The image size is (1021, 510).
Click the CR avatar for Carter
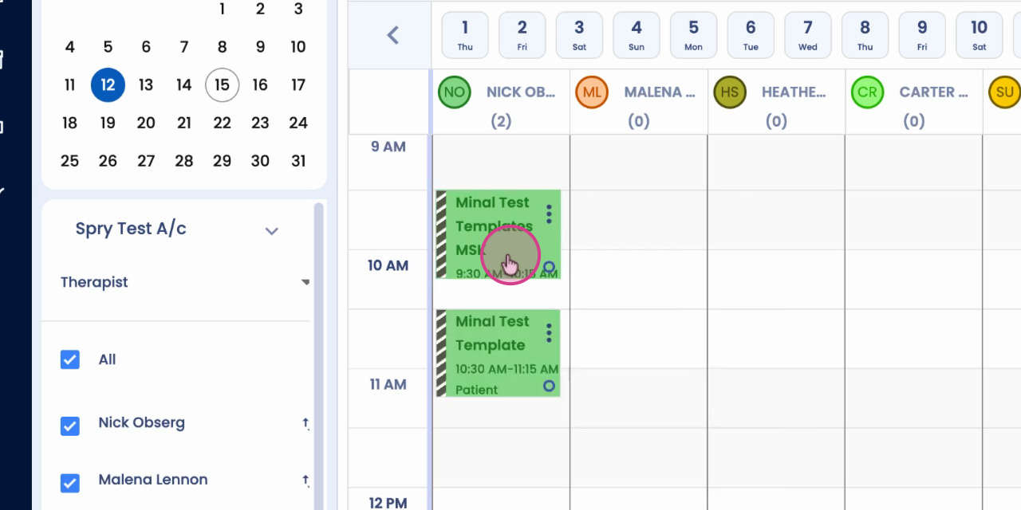pyautogui.click(x=867, y=92)
